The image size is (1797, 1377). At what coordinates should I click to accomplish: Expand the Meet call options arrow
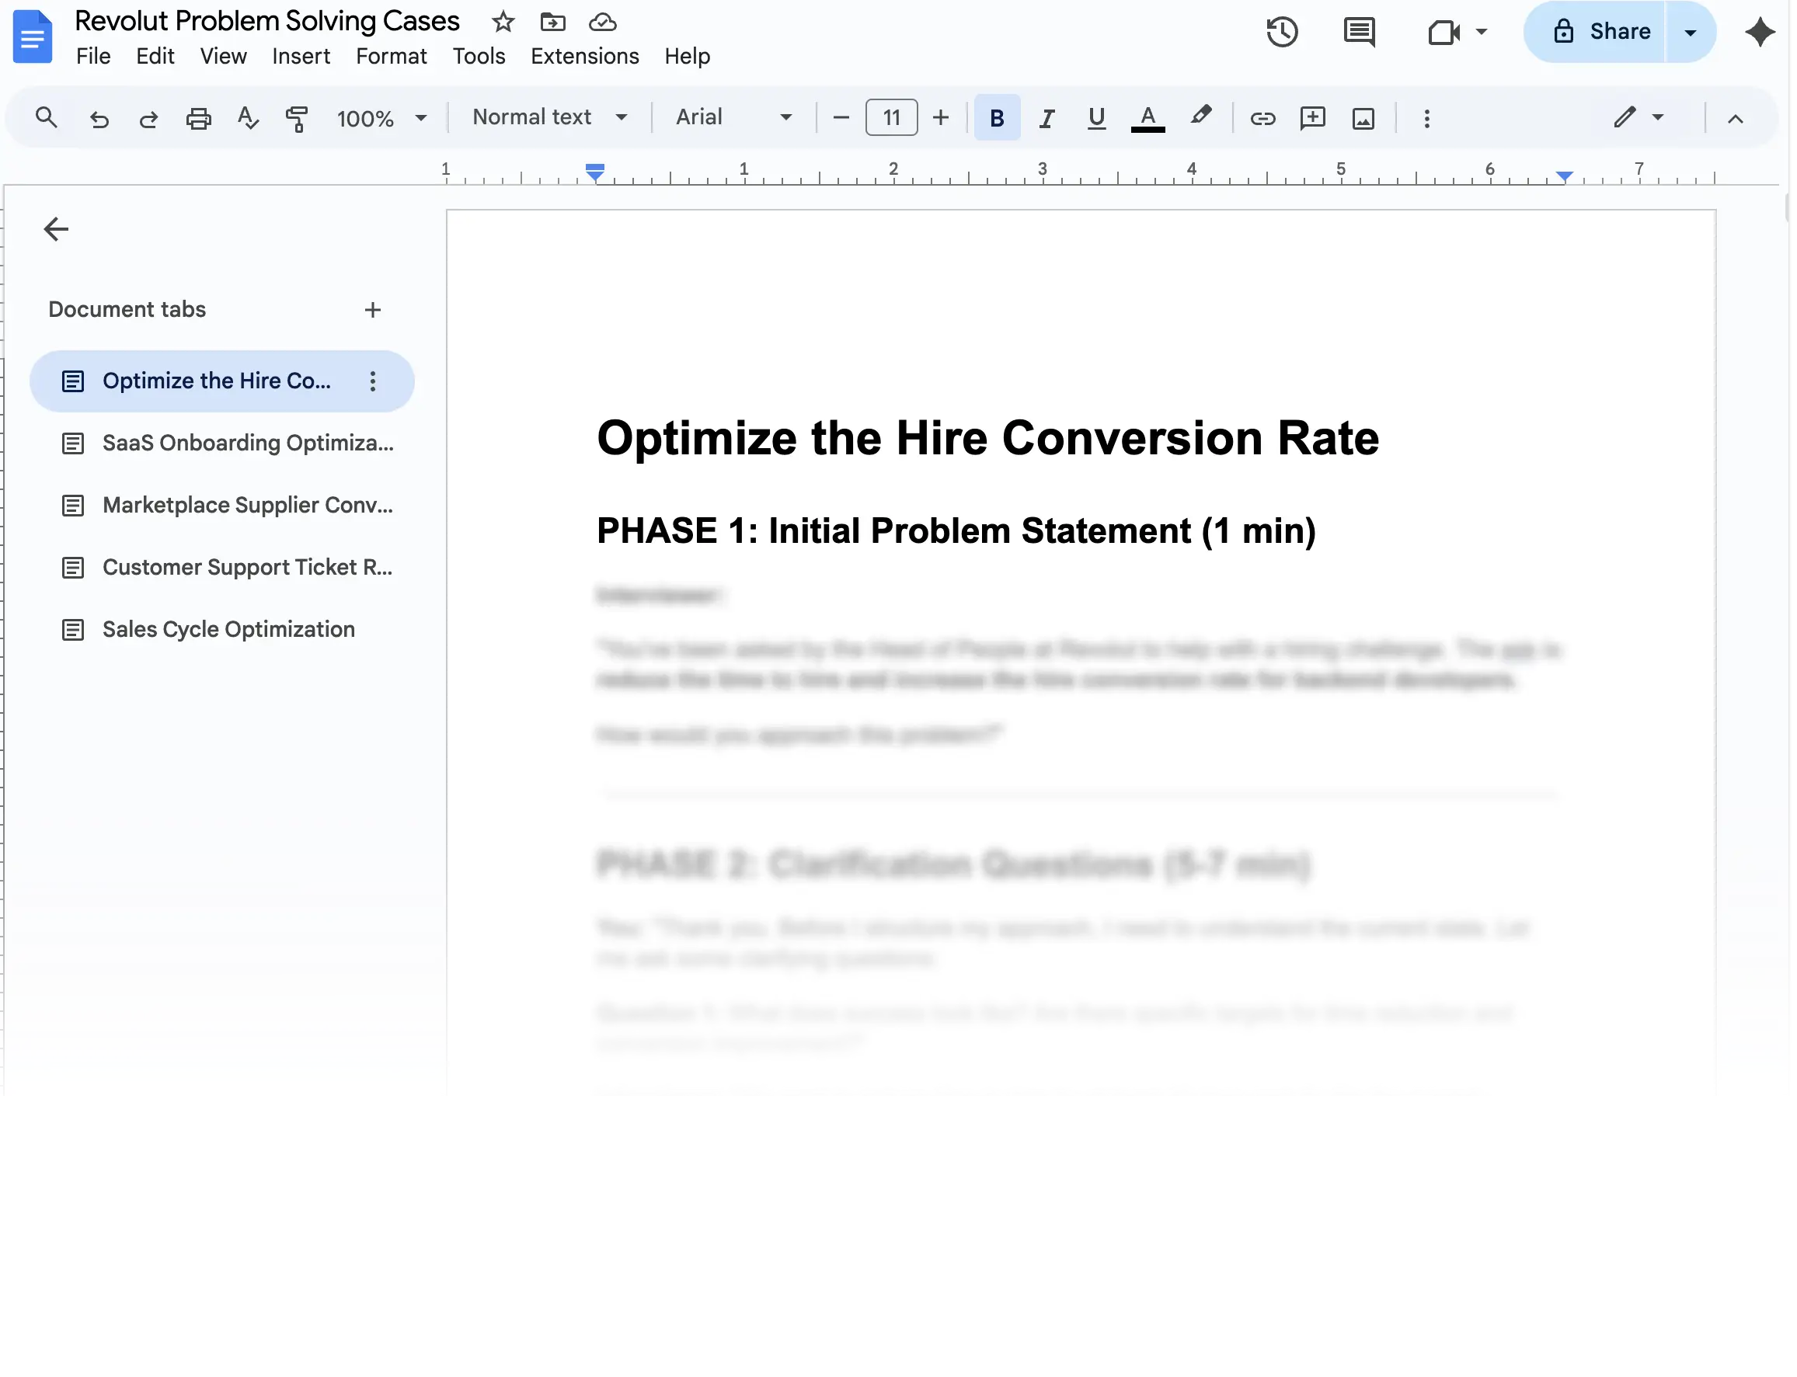click(1482, 32)
